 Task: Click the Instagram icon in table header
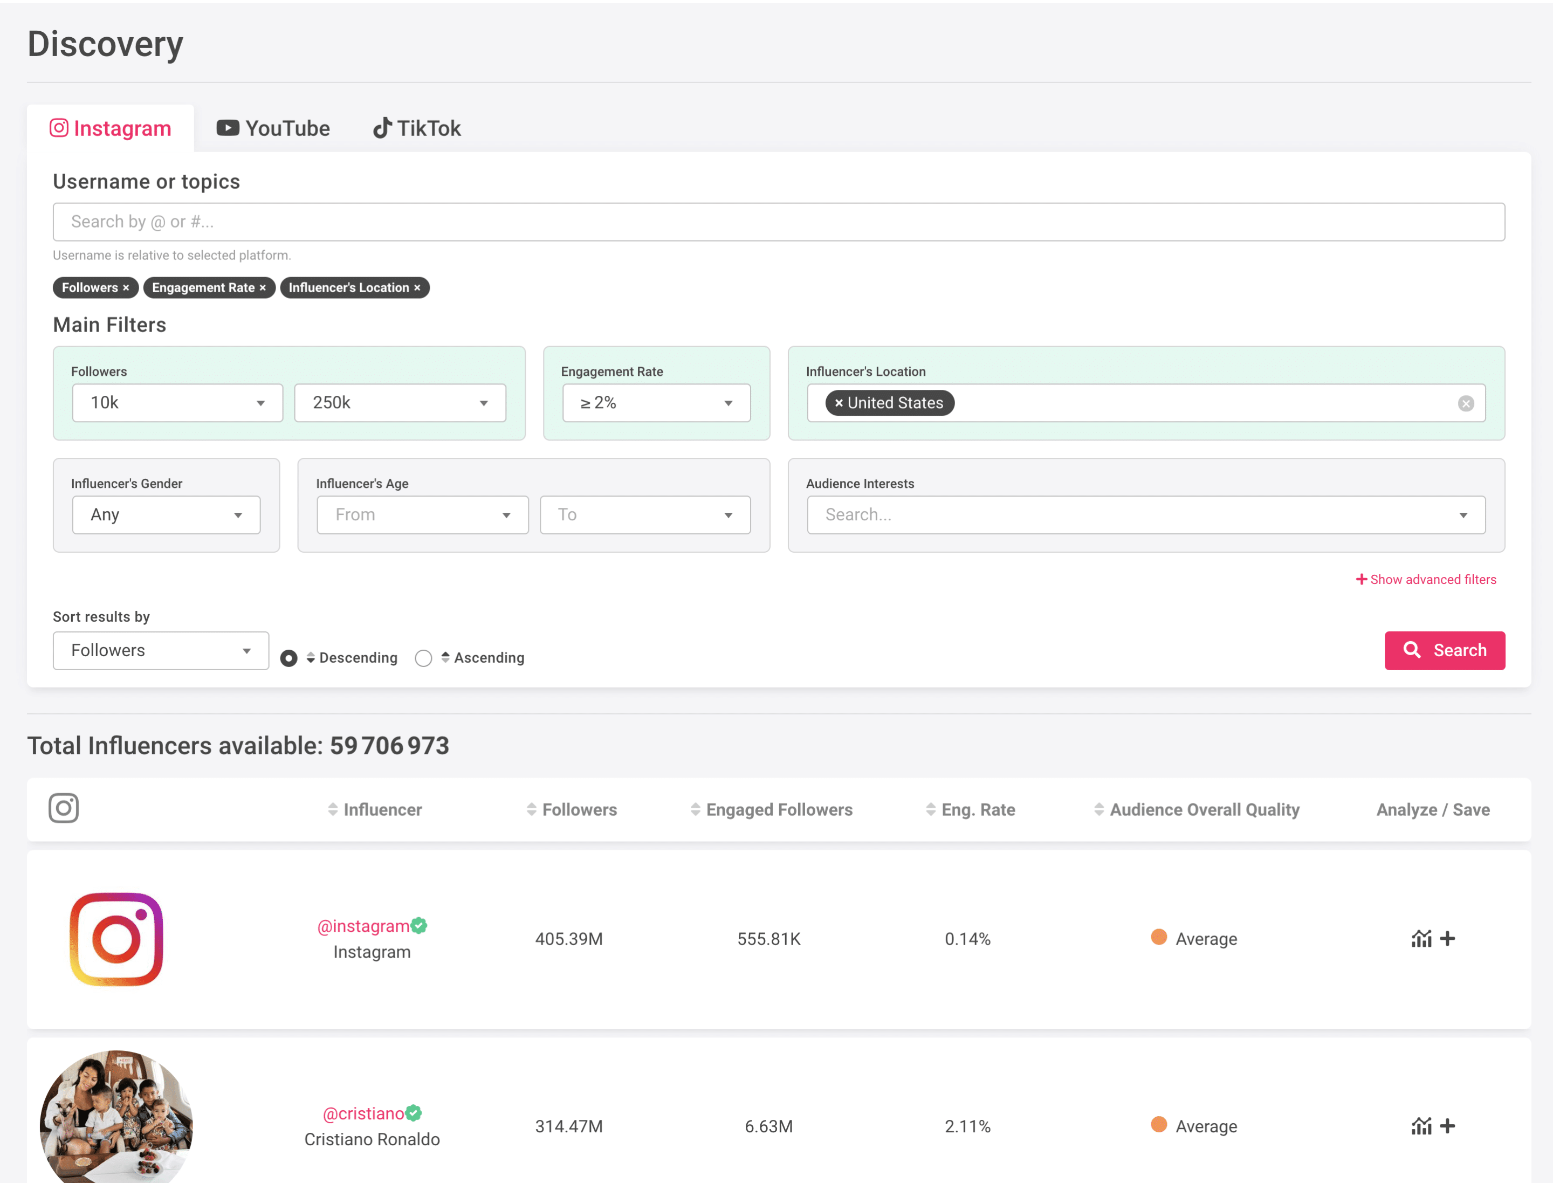[x=64, y=808]
